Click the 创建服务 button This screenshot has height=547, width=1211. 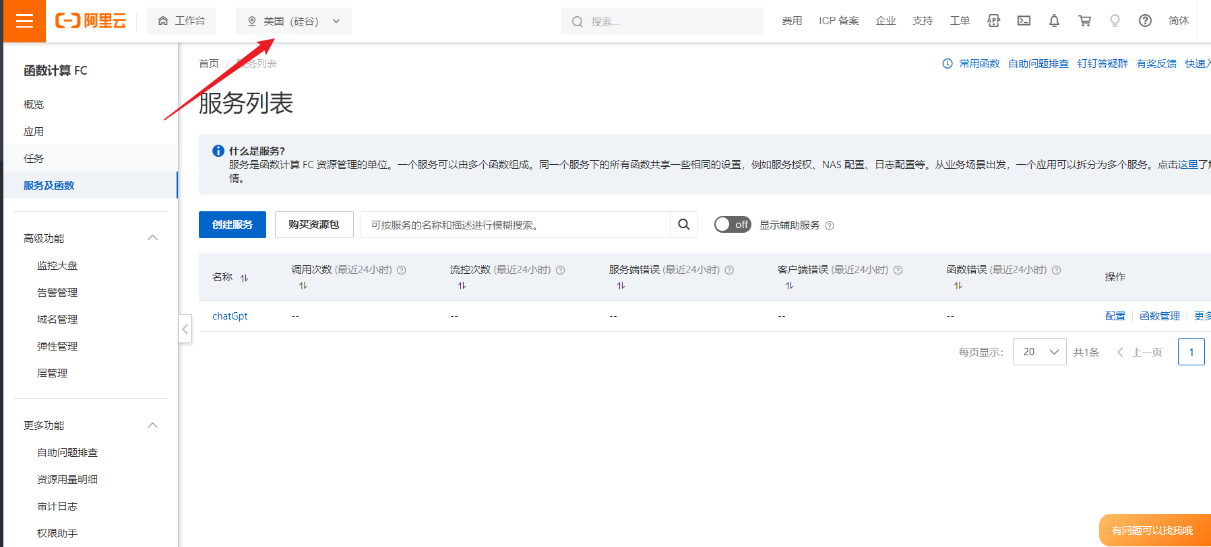coord(232,225)
